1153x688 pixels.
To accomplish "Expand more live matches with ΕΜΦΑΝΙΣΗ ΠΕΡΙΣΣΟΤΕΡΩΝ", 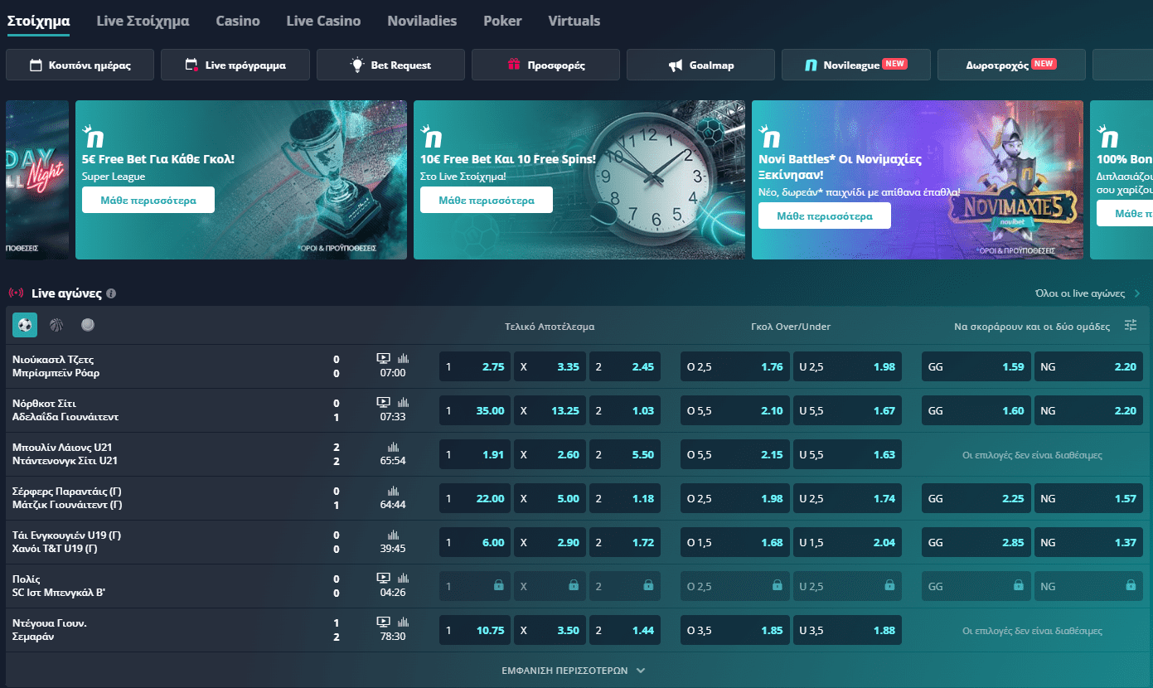I will click(574, 671).
